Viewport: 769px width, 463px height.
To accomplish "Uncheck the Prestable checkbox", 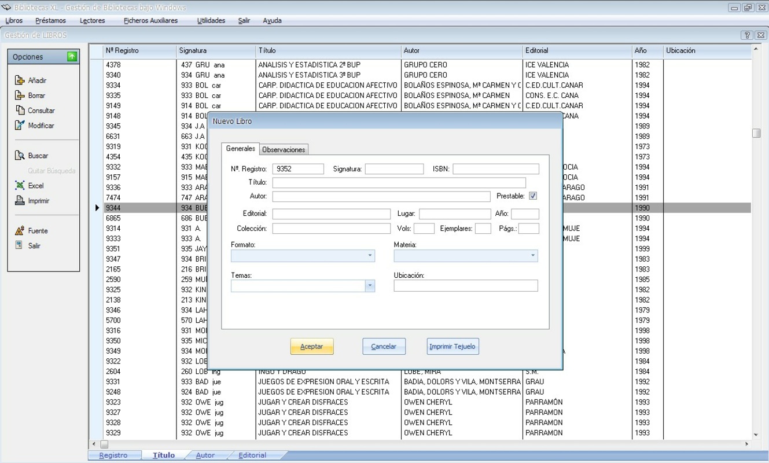I will pos(533,196).
